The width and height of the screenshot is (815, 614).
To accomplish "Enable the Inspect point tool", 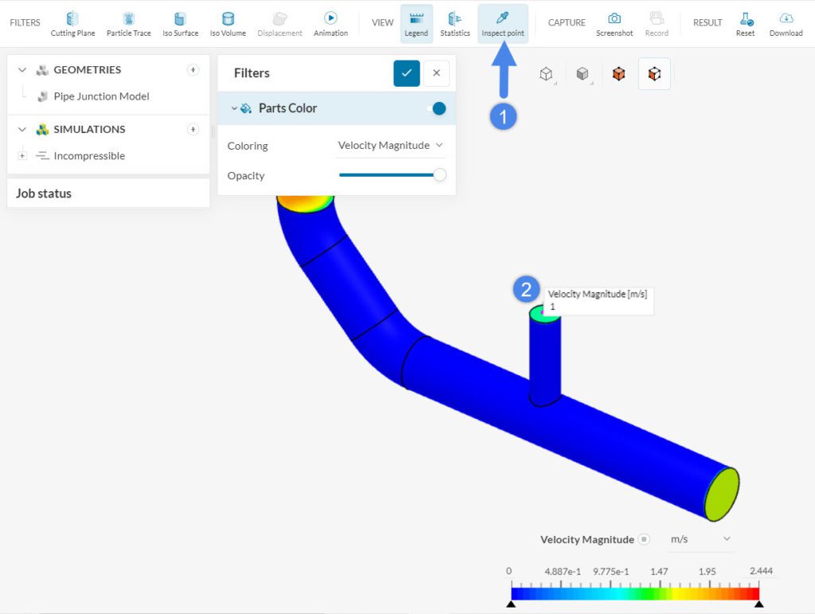I will tap(502, 22).
